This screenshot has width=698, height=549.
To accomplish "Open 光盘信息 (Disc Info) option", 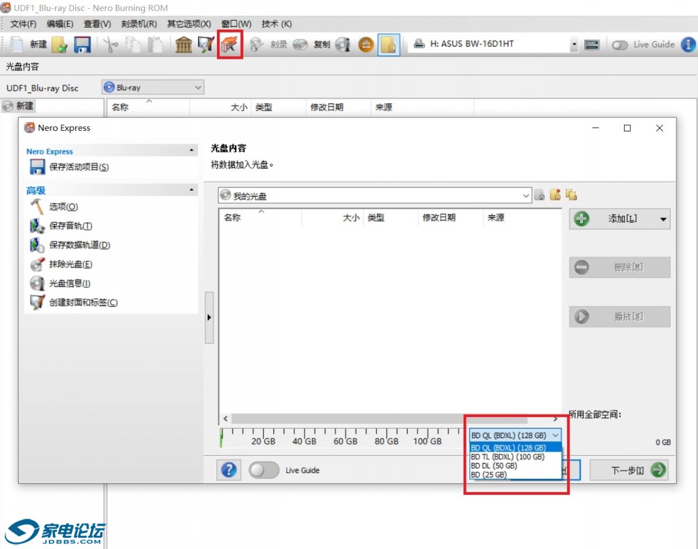I will click(69, 283).
